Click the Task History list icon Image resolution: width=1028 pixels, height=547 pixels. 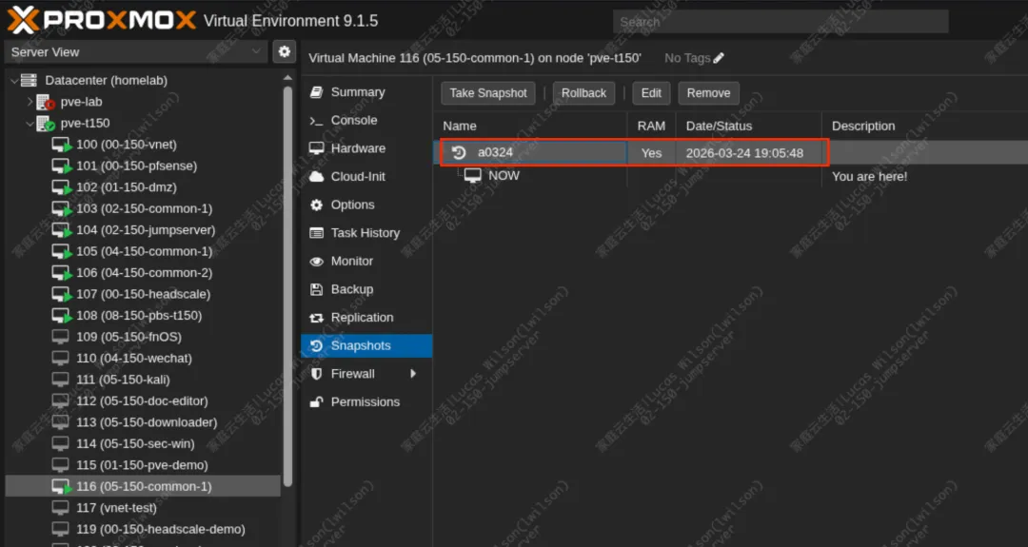click(x=317, y=233)
